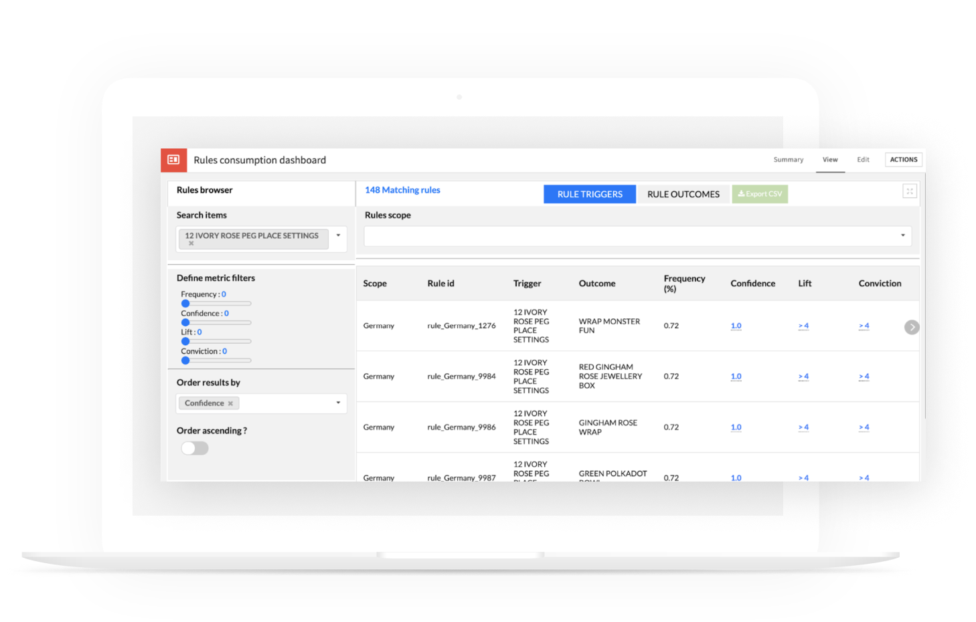Click the Rules scope input field
This screenshot has width=976, height=622.
637,236
